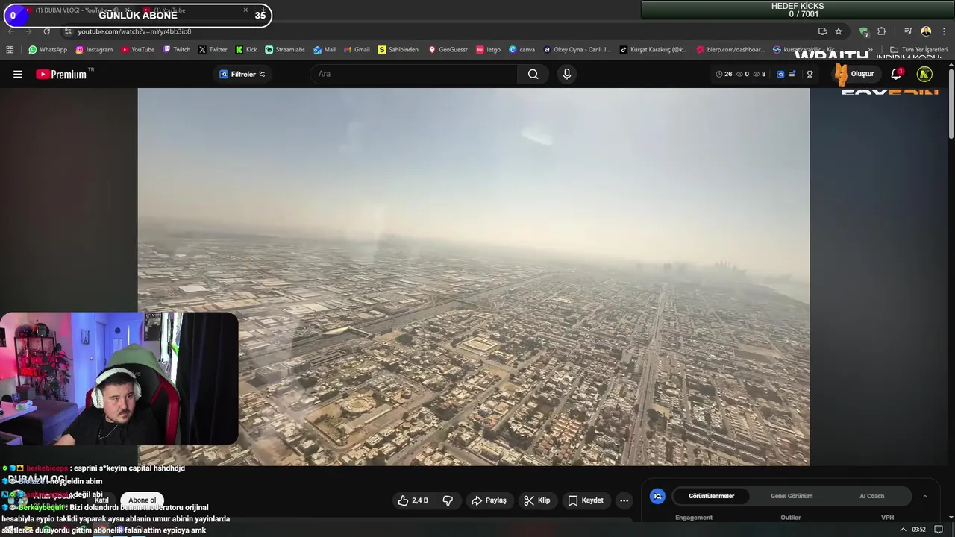Open Mail bookmark
This screenshot has width=955, height=537.
(325, 50)
